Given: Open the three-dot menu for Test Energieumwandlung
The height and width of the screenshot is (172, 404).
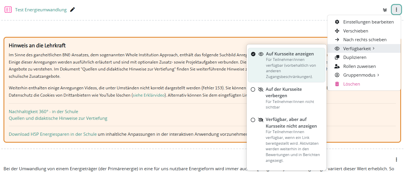Looking at the screenshot, I should (396, 10).
